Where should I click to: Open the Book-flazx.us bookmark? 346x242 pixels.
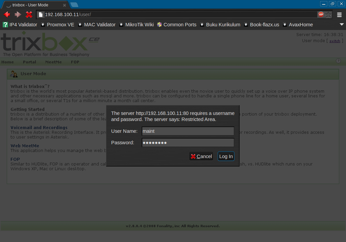(262, 25)
